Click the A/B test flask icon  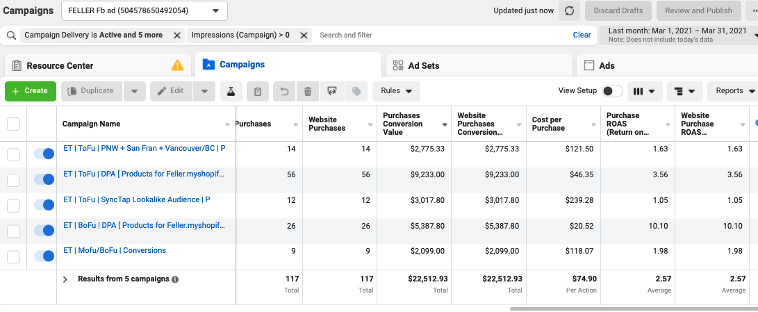pos(231,91)
